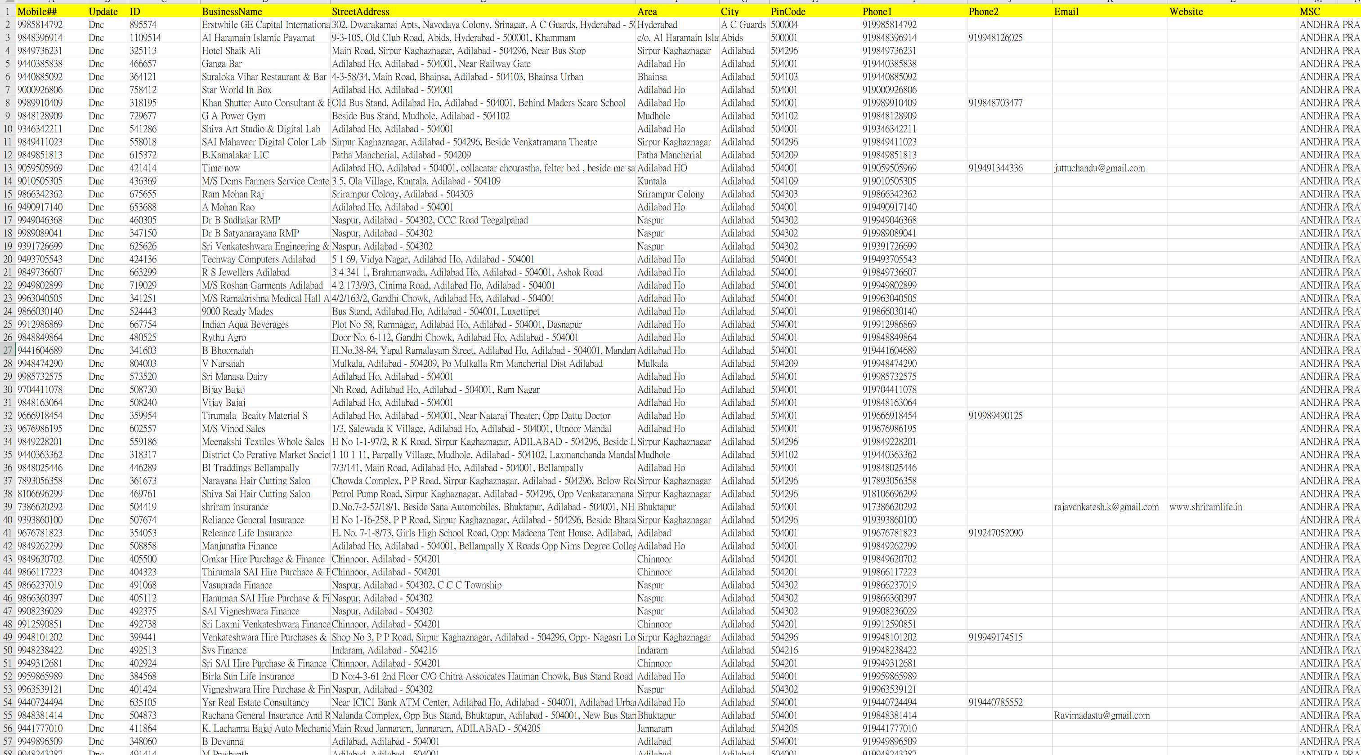The height and width of the screenshot is (755, 1361).
Task: Select the Ganga Bar cell
Action: pos(265,64)
